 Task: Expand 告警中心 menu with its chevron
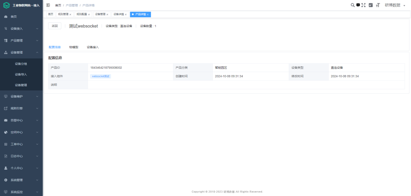[x=37, y=120]
